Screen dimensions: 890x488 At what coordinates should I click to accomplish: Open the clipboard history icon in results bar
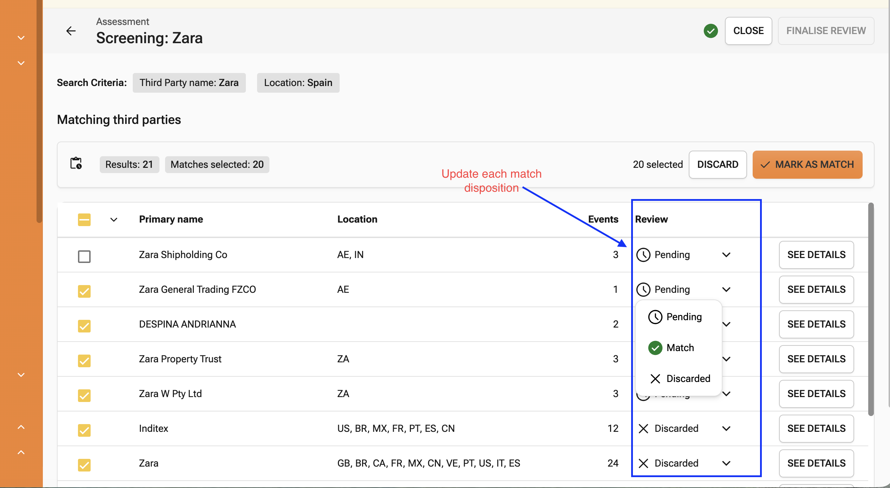point(76,164)
